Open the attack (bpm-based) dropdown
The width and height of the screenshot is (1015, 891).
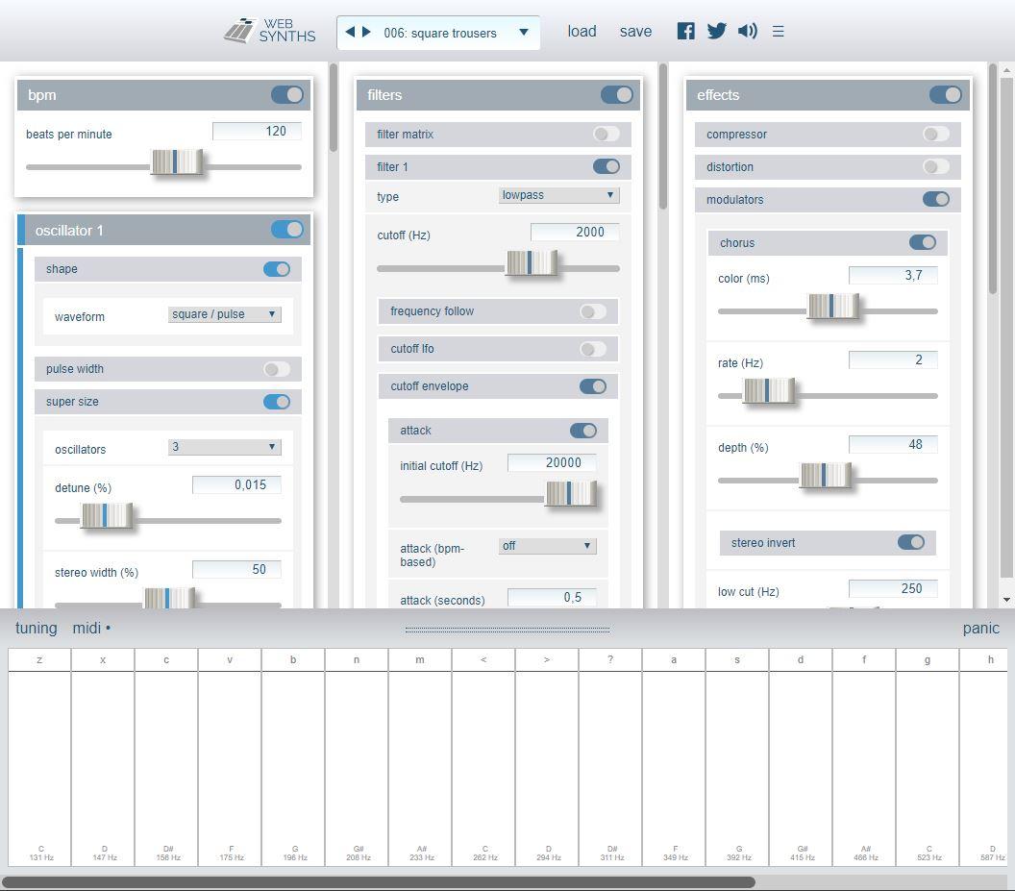(548, 547)
